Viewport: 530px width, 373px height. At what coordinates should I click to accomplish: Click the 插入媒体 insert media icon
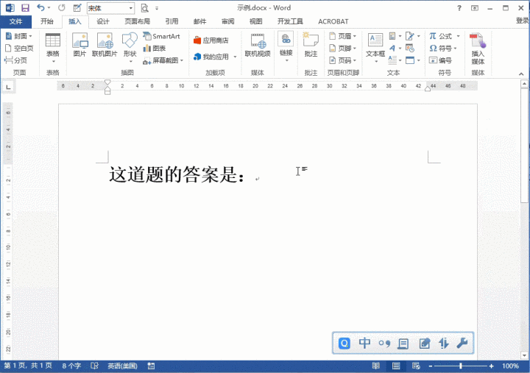pos(478,49)
